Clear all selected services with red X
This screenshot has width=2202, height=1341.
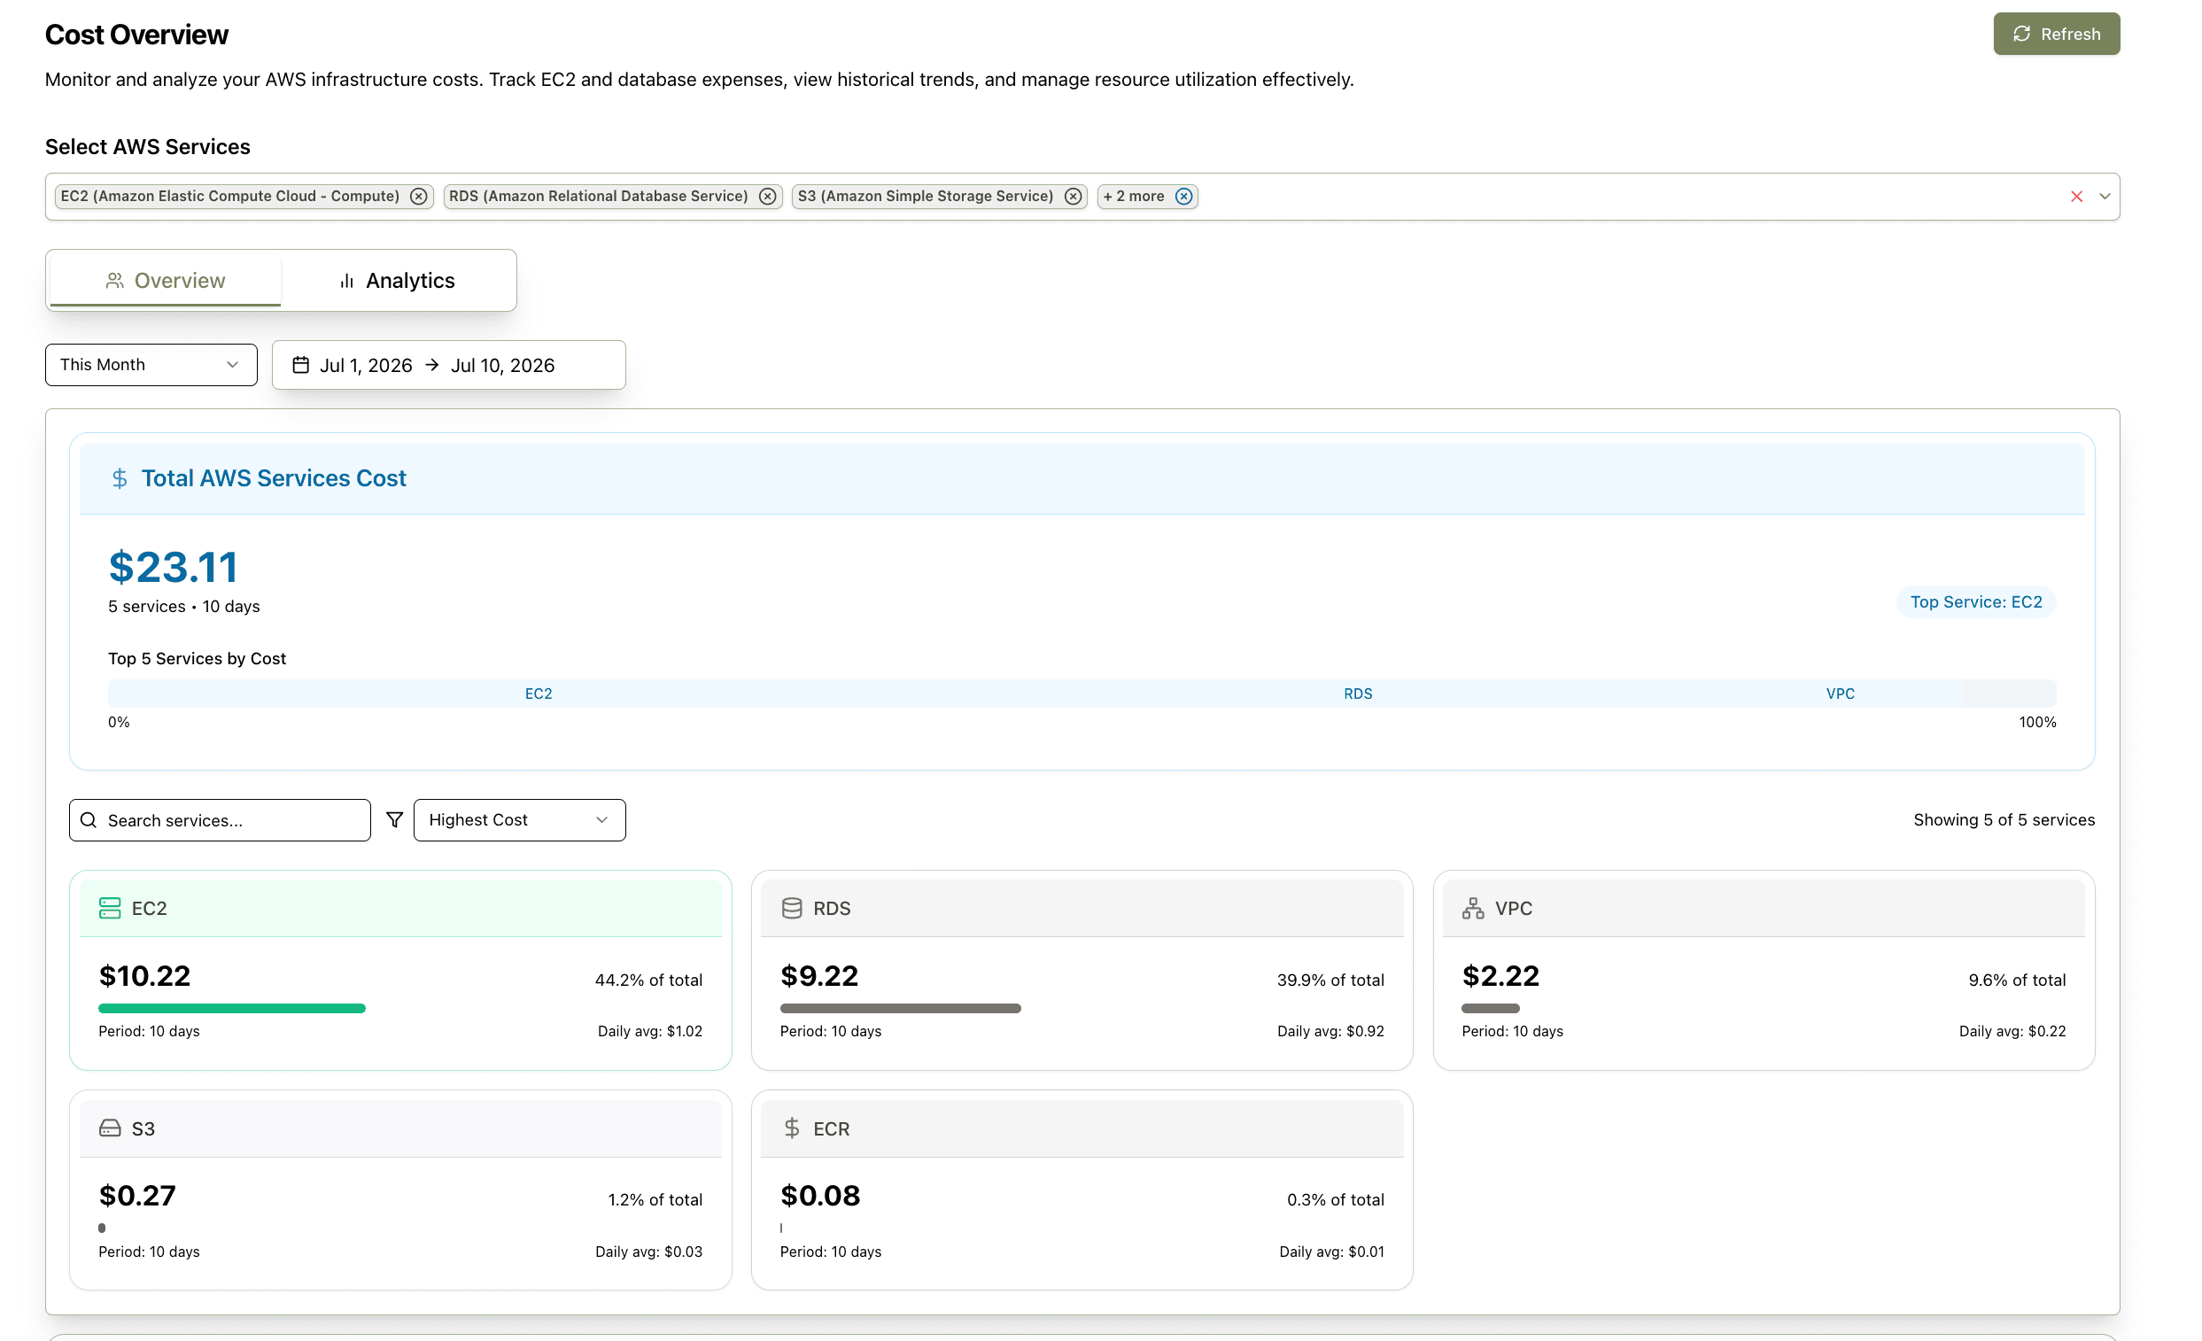pyautogui.click(x=2077, y=197)
